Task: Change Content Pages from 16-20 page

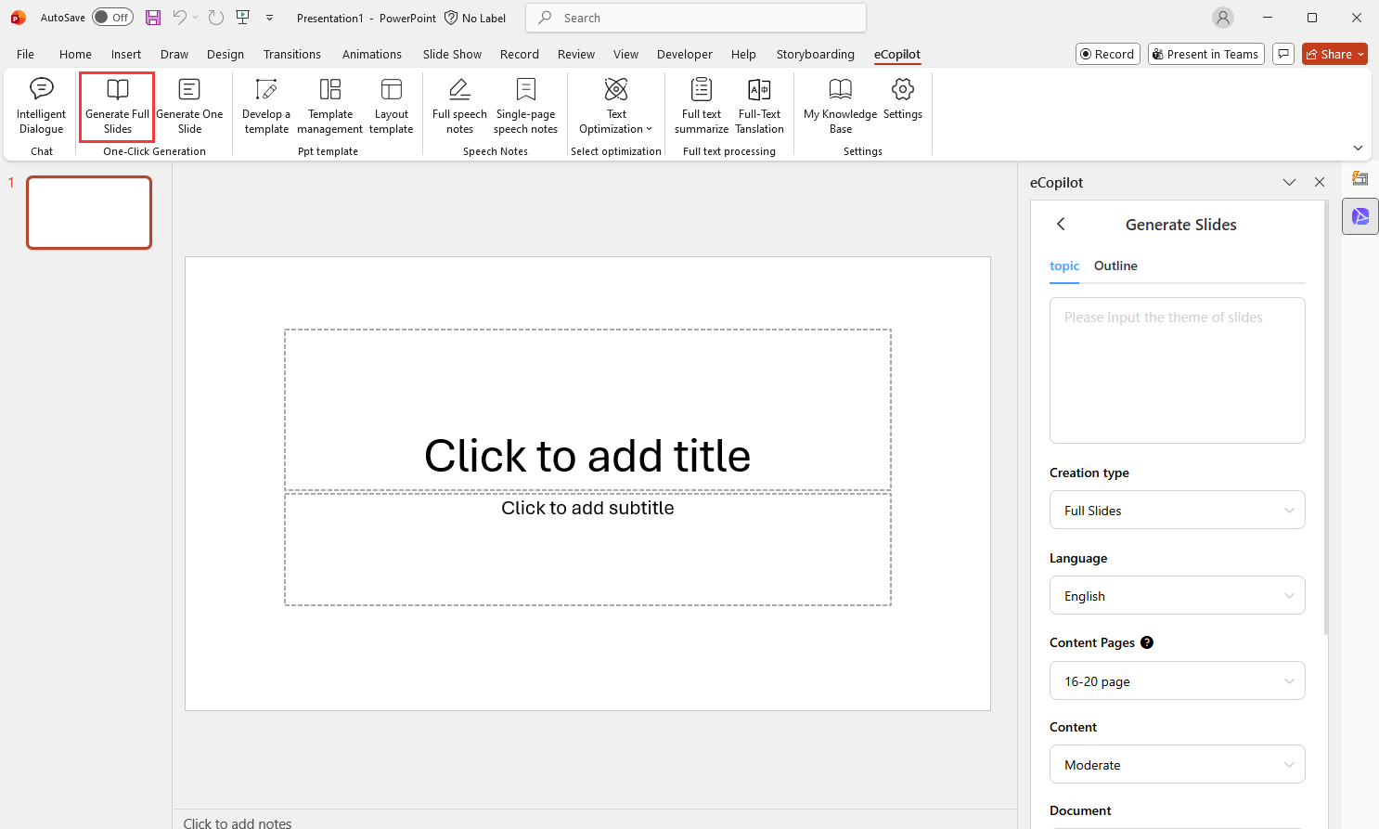Action: point(1177,680)
